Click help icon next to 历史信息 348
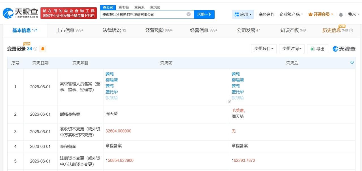 pyautogui.click(x=351, y=30)
